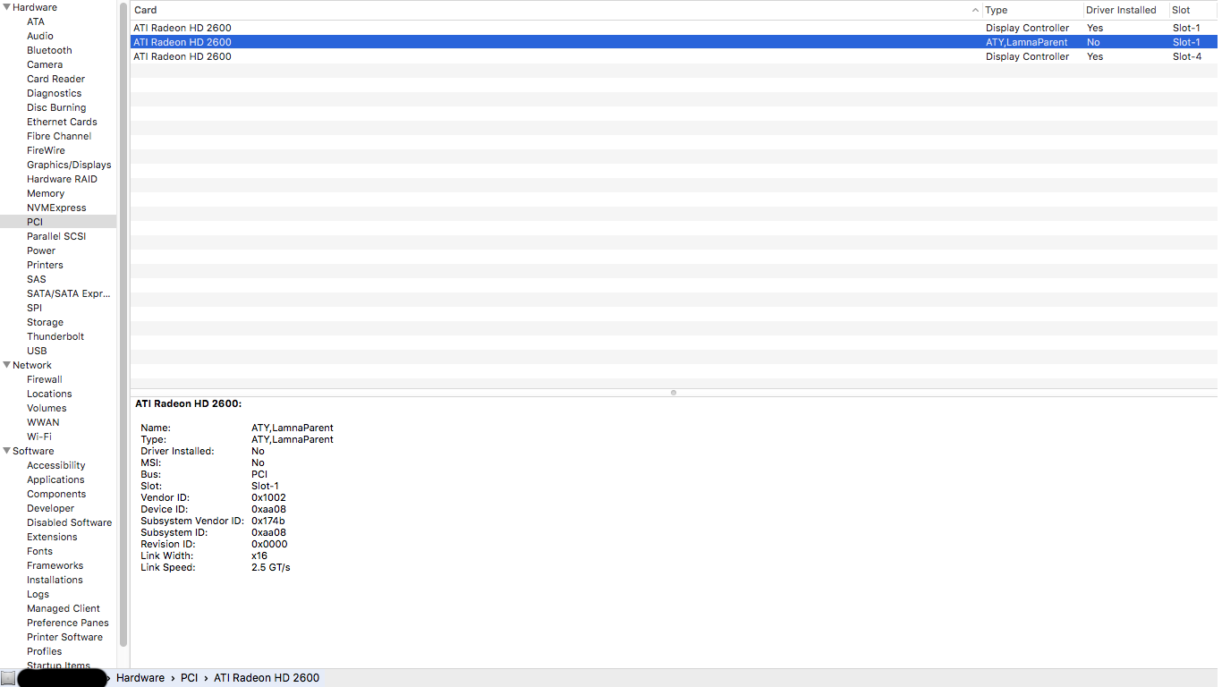Screen dimensions: 1222x687
Task: Select Parallel SCSI in the sidebar
Action: pyautogui.click(x=56, y=236)
